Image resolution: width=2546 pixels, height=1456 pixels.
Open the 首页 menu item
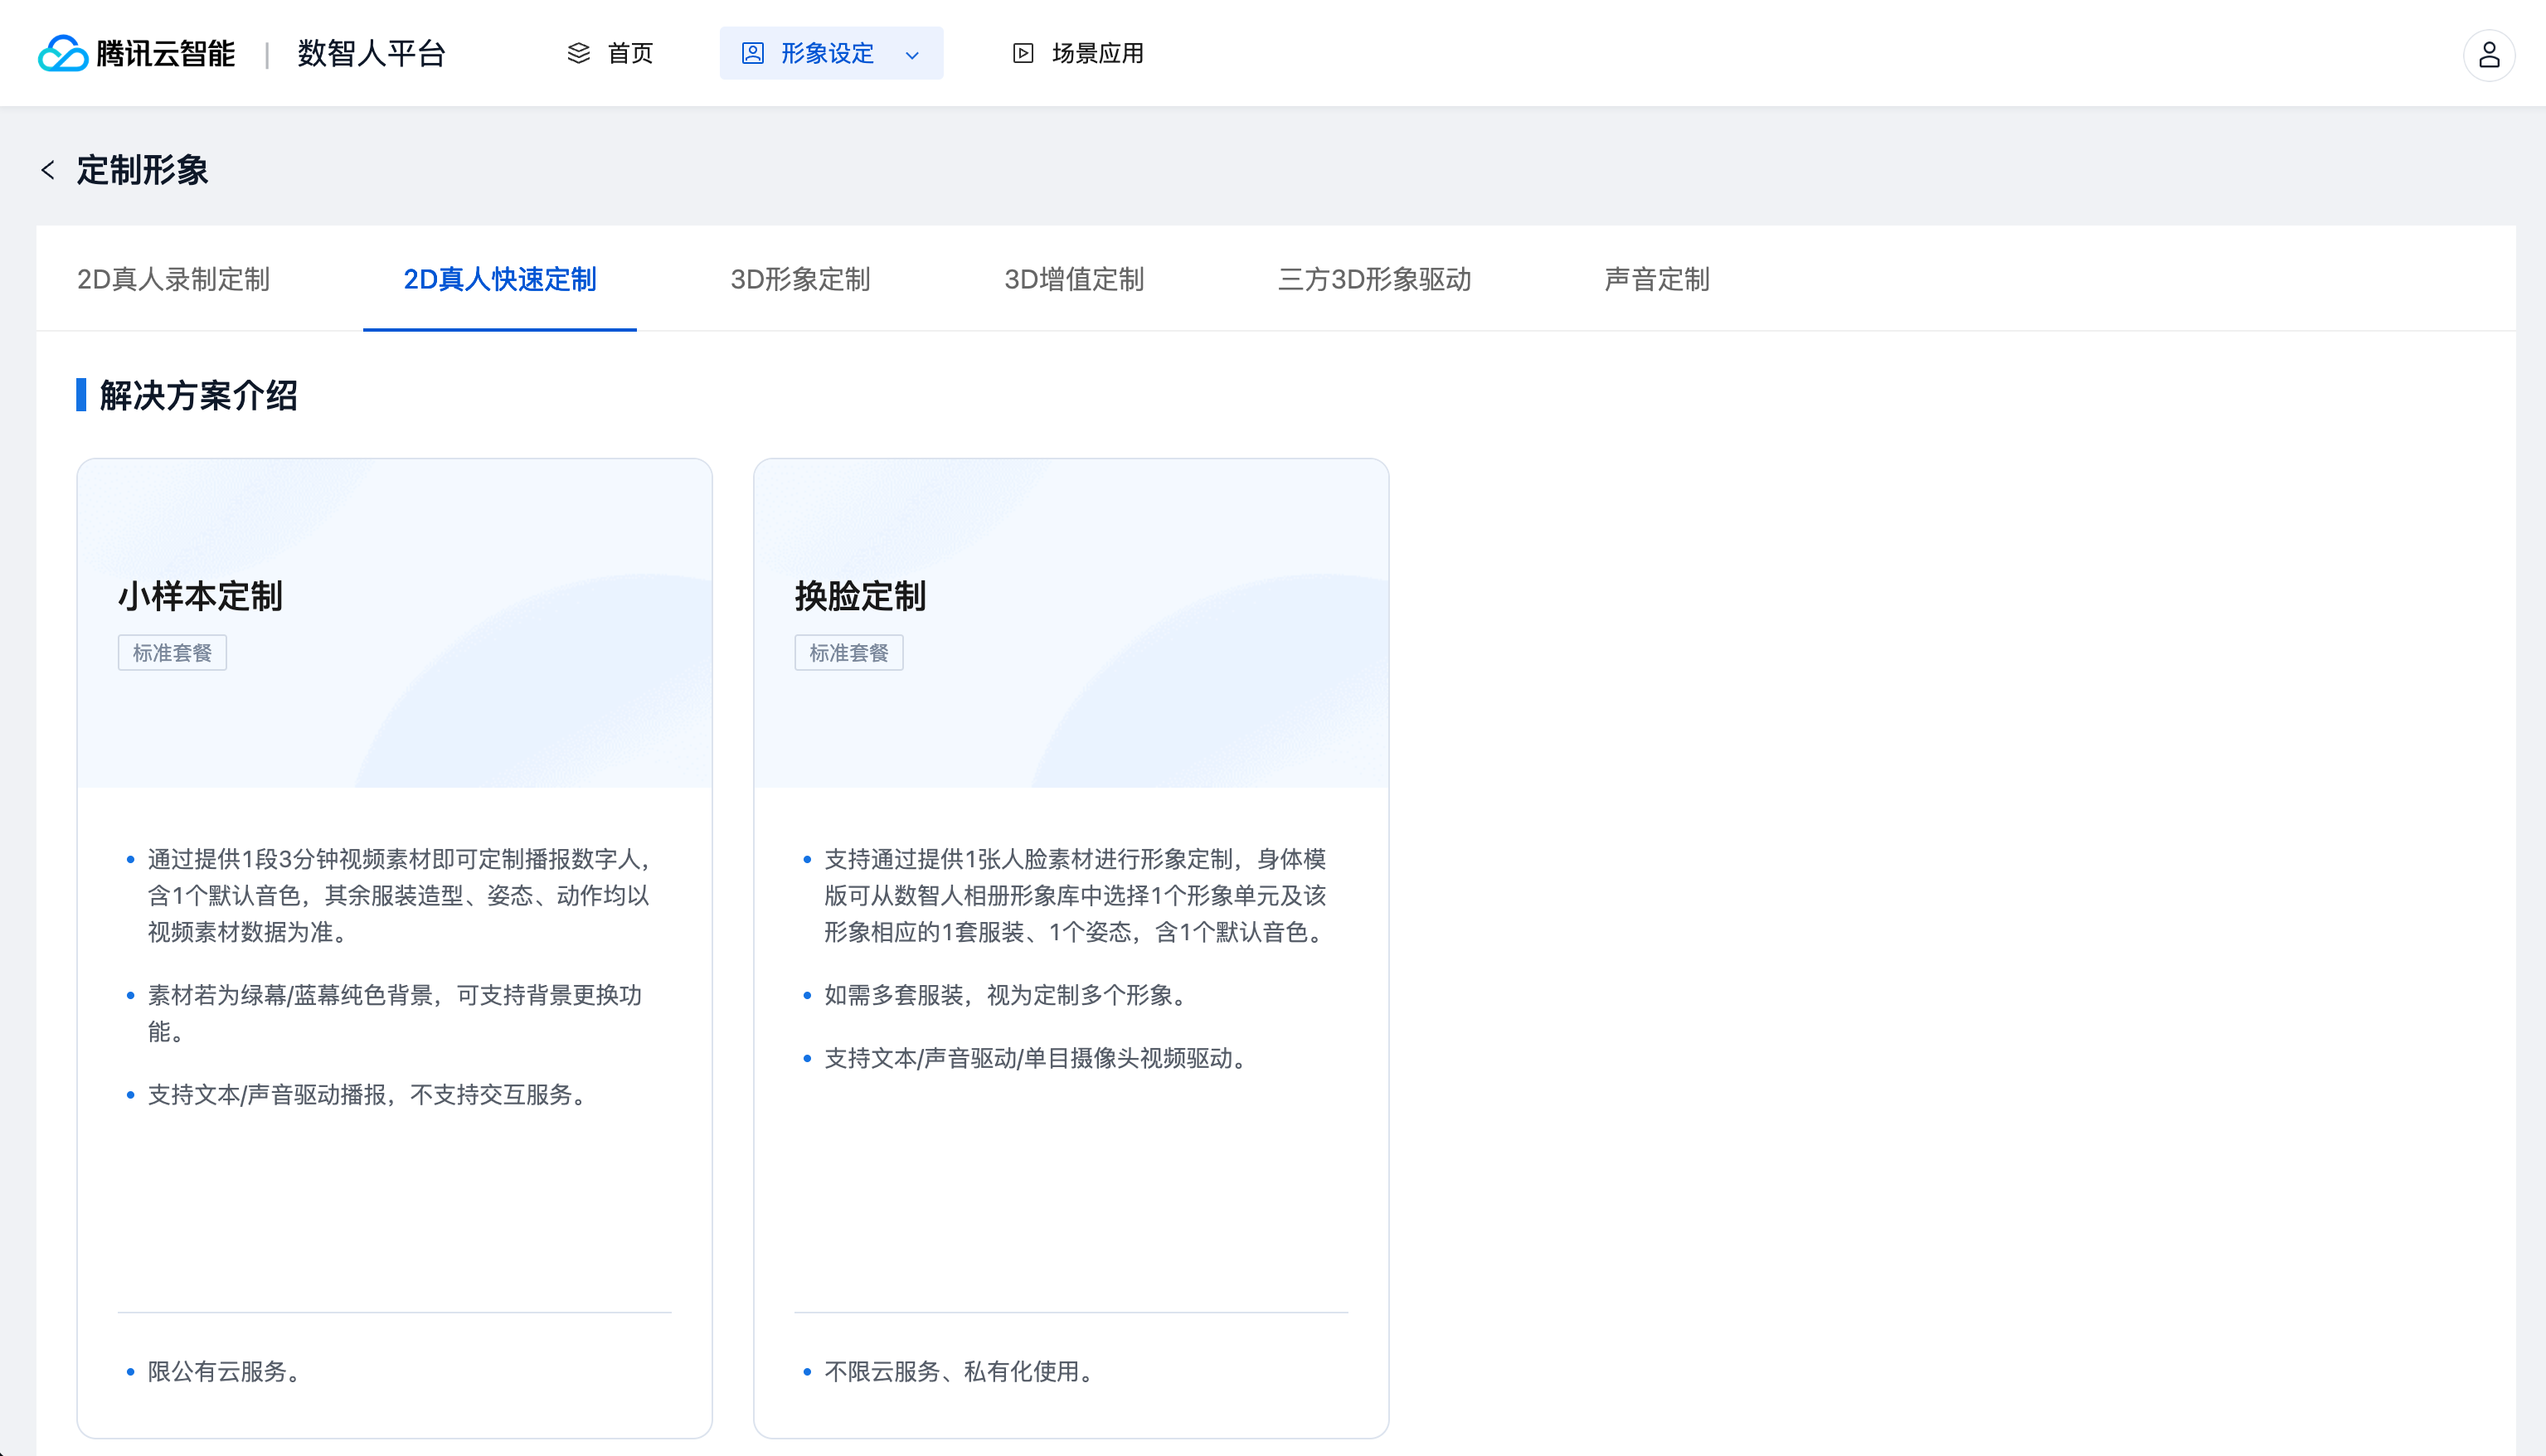630,53
